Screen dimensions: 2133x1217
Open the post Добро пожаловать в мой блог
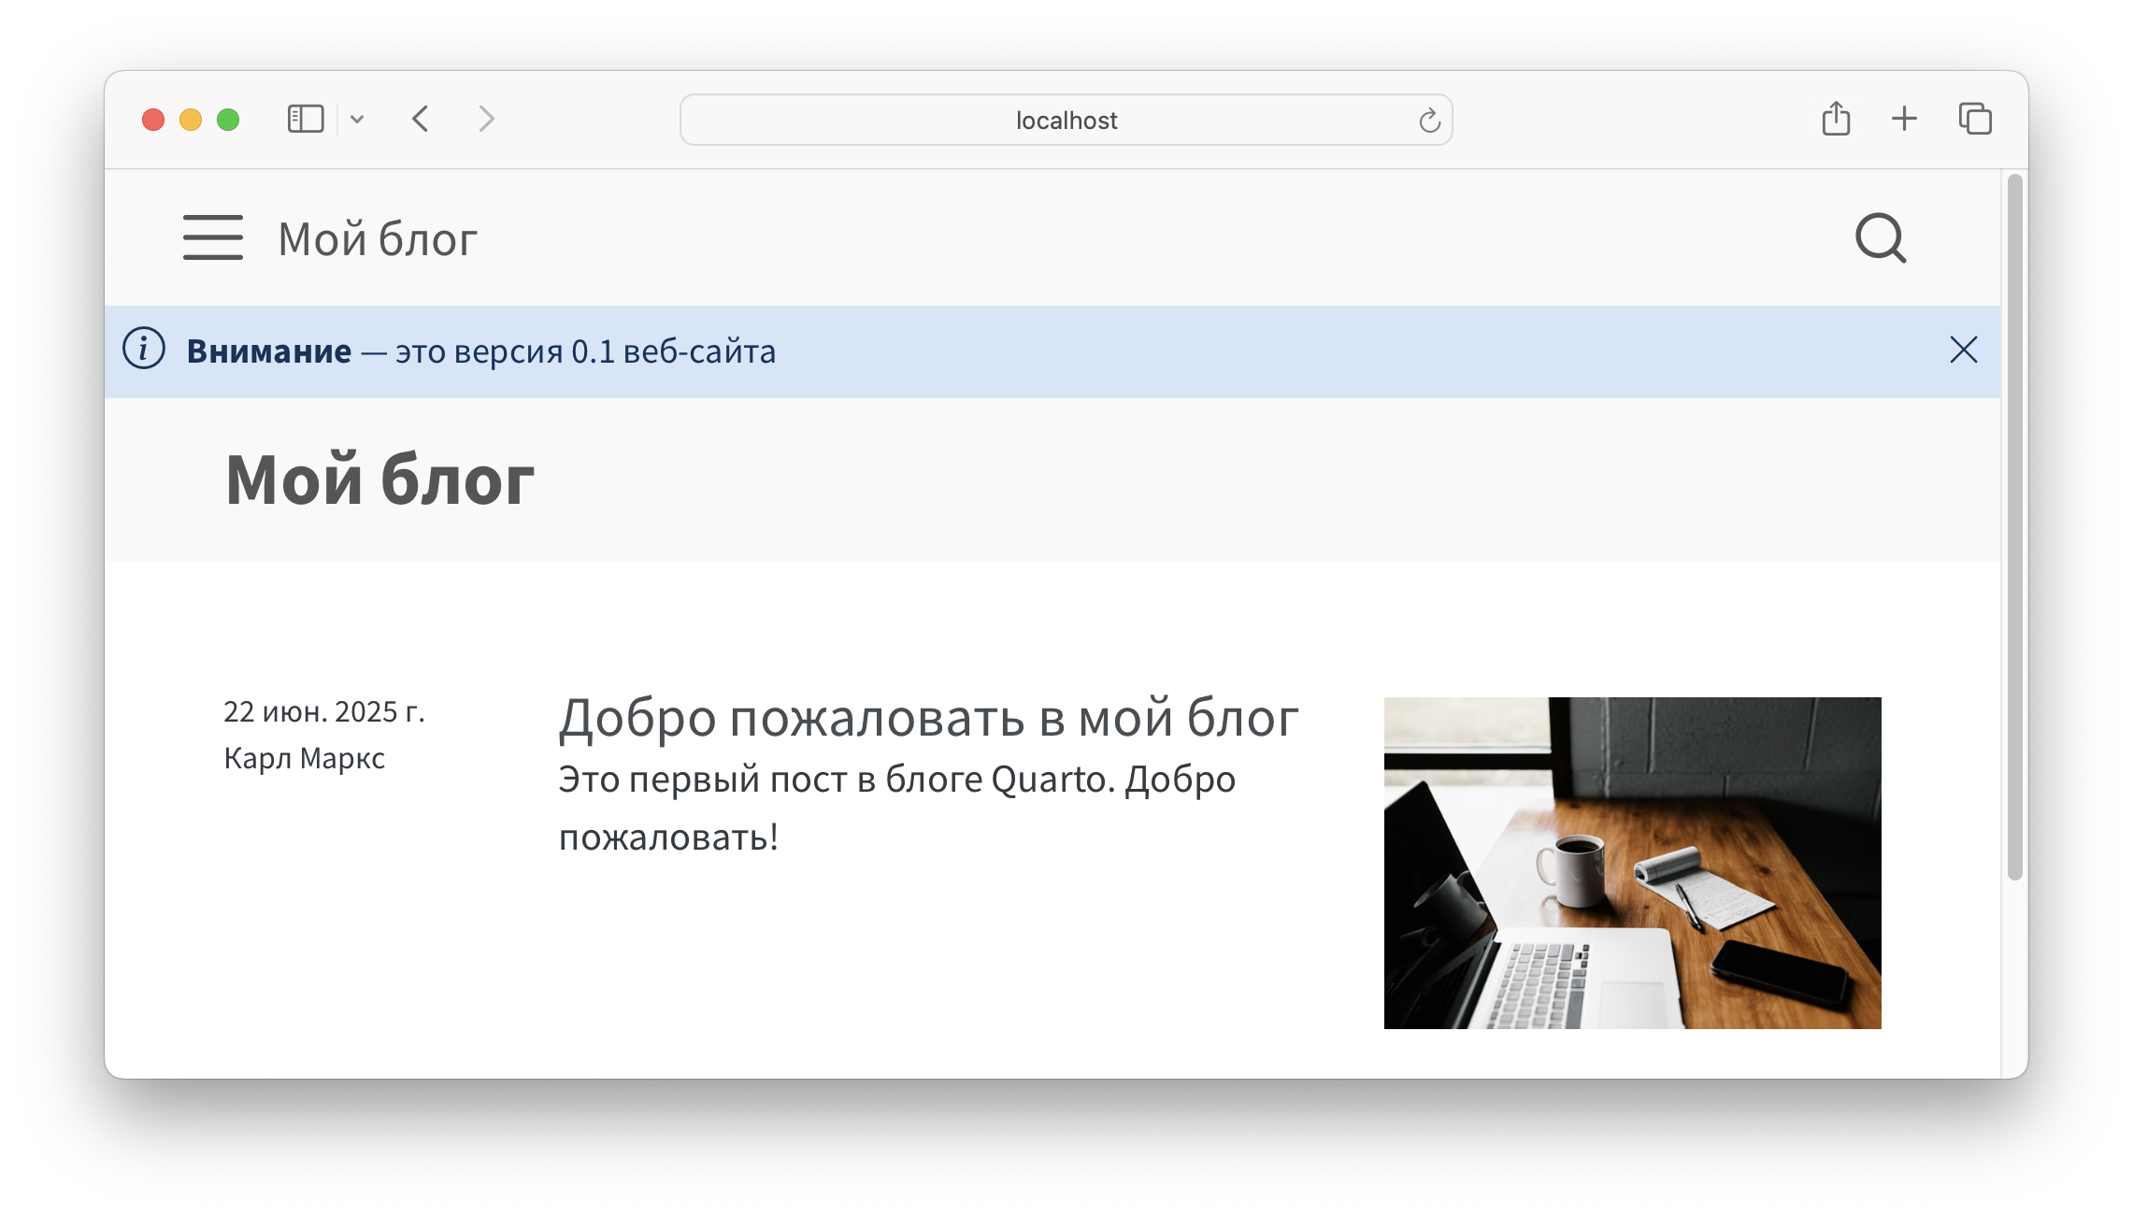[x=928, y=719]
